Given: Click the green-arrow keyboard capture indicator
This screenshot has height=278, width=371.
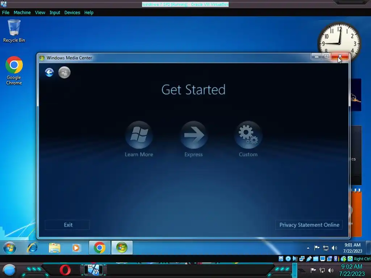Looking at the screenshot, I should coord(350,258).
